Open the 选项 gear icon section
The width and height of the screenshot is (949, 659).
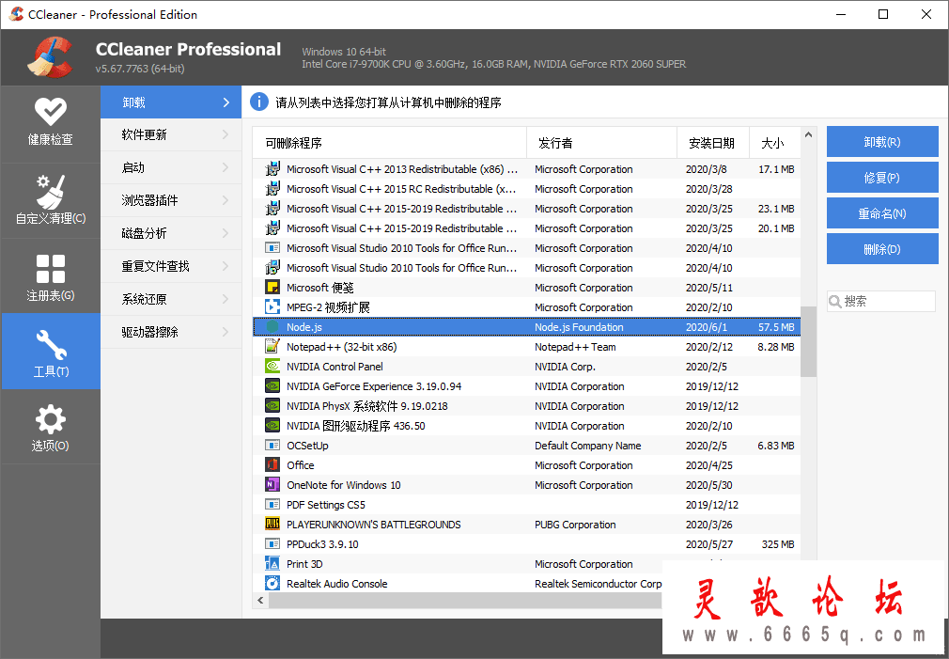(x=50, y=428)
